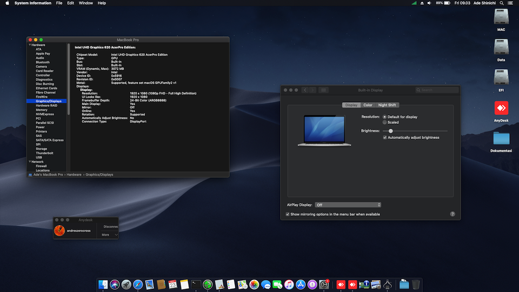Switch to the Color tab
Screen dimensions: 519x292
click(x=368, y=105)
